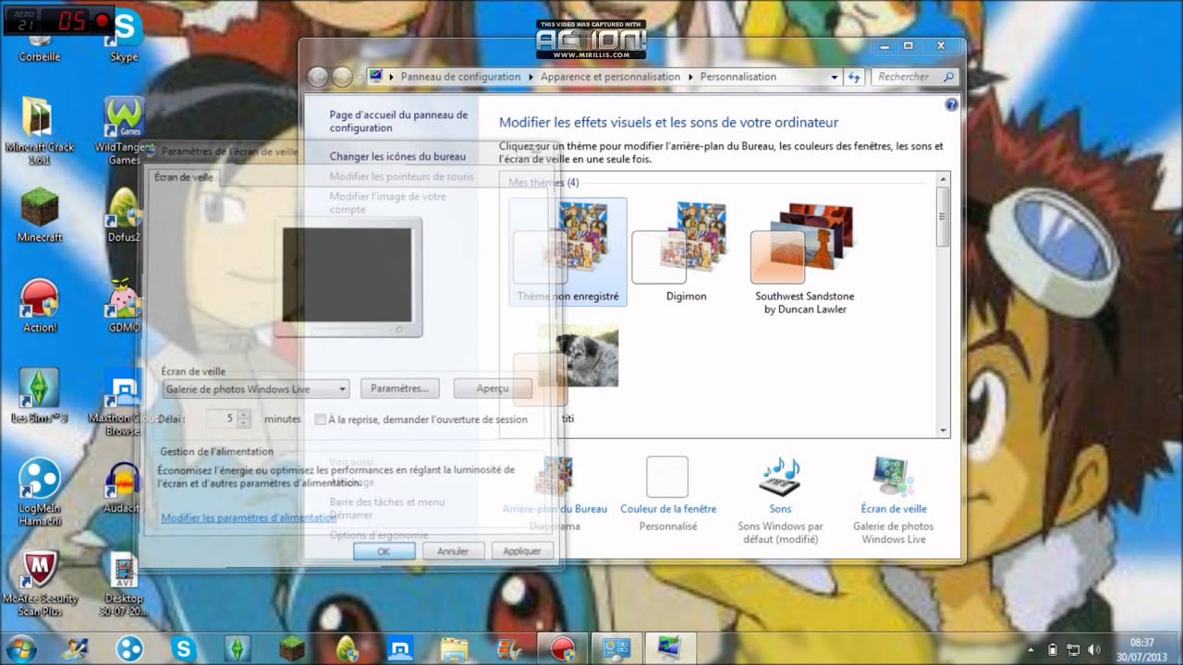This screenshot has height=665, width=1183.
Task: Open 'Page d'accueil du panneau de configuration' link
Action: 398,122
